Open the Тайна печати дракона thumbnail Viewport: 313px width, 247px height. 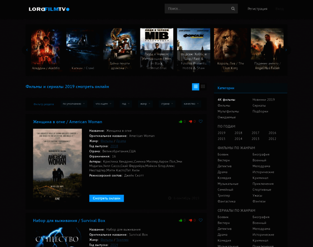pos(120,50)
